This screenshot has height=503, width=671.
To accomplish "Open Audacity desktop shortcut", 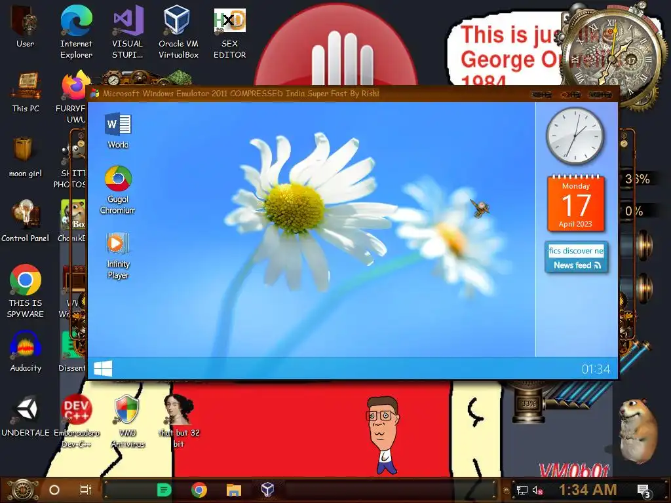I will click(26, 352).
